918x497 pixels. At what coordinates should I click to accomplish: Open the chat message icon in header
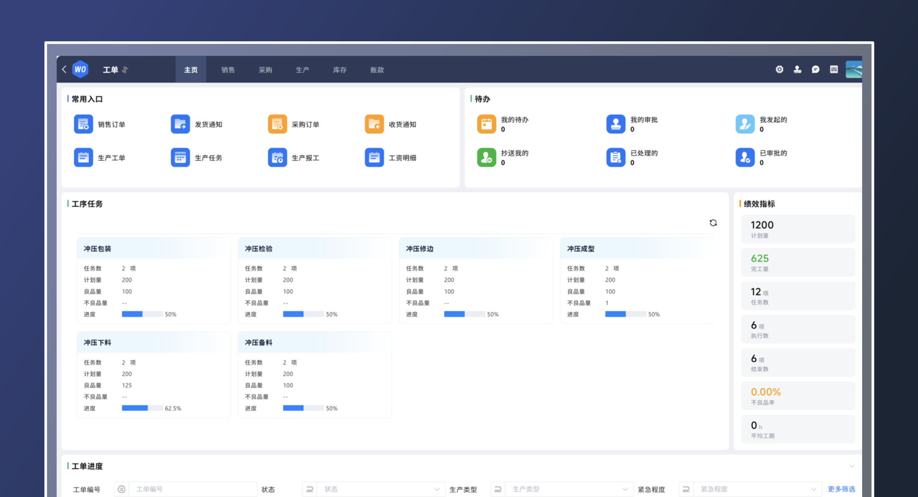(x=815, y=70)
